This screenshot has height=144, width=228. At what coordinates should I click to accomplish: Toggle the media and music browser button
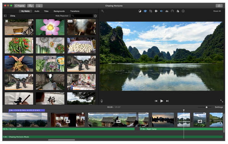(30, 6)
